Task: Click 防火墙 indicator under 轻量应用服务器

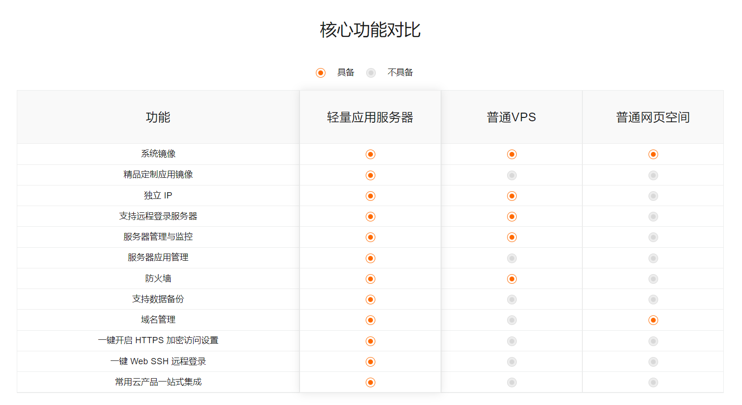Action: click(371, 279)
